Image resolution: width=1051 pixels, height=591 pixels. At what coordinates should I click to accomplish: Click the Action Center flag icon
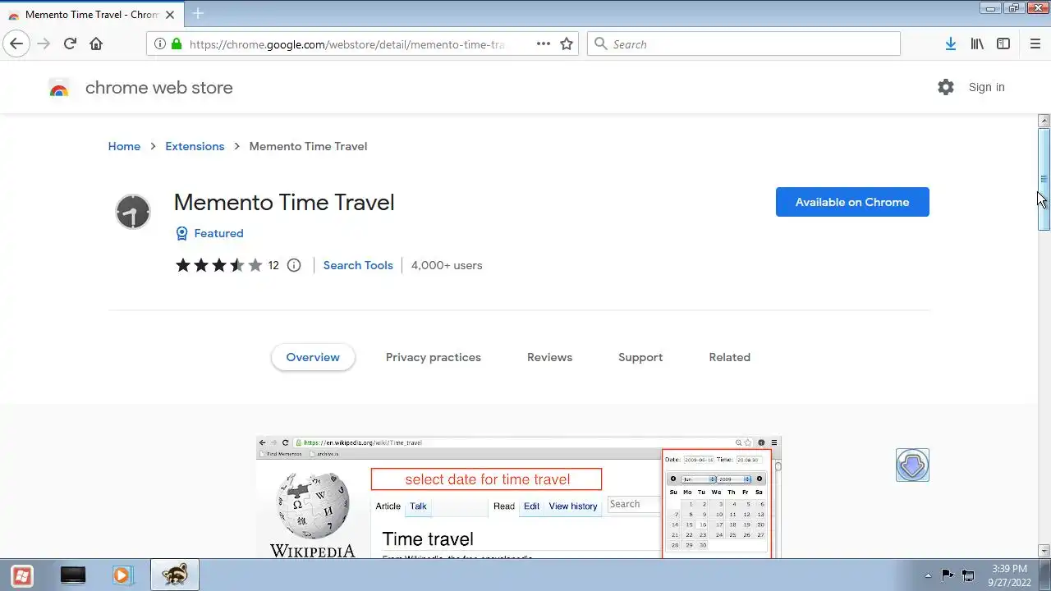948,575
